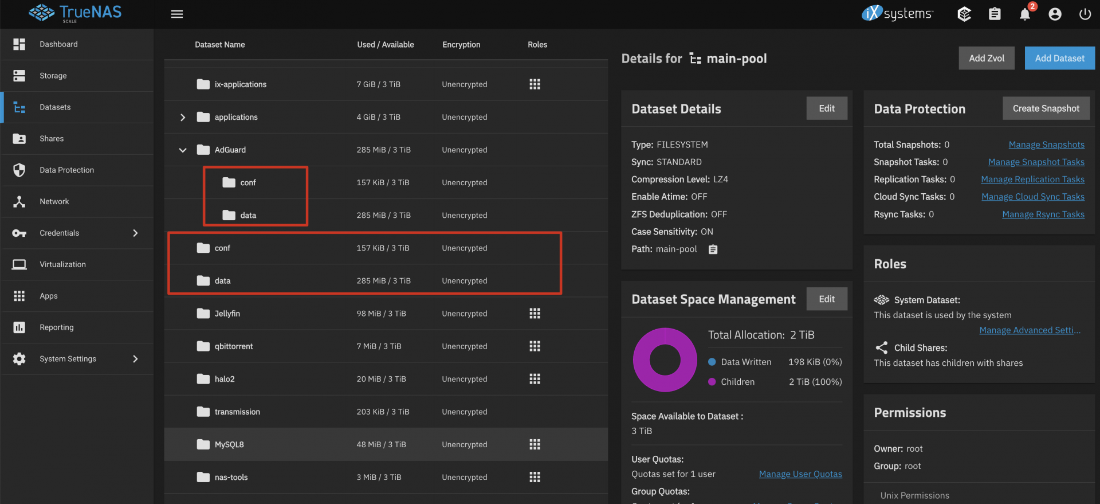Open the Reporting page
This screenshot has height=504, width=1100.
[77, 327]
